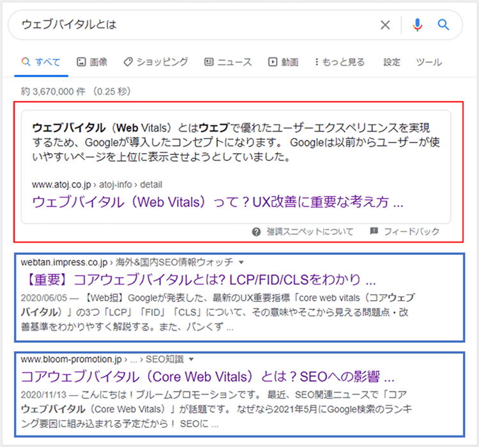Expand the dropdown arrow next to webtan.impress.co.jp

coord(241,262)
